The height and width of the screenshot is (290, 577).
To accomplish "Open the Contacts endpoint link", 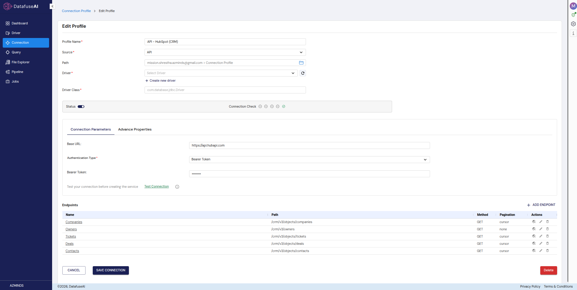I will pos(72,251).
